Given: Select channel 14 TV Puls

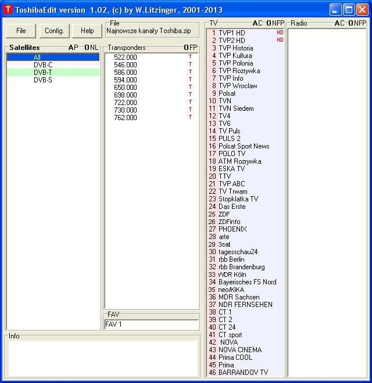Looking at the screenshot, I should 245,131.
